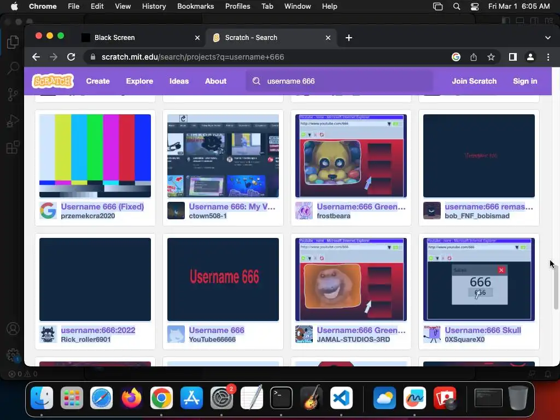Open the Bookmarks menu
This screenshot has height=420, width=560.
pyautogui.click(x=196, y=6)
